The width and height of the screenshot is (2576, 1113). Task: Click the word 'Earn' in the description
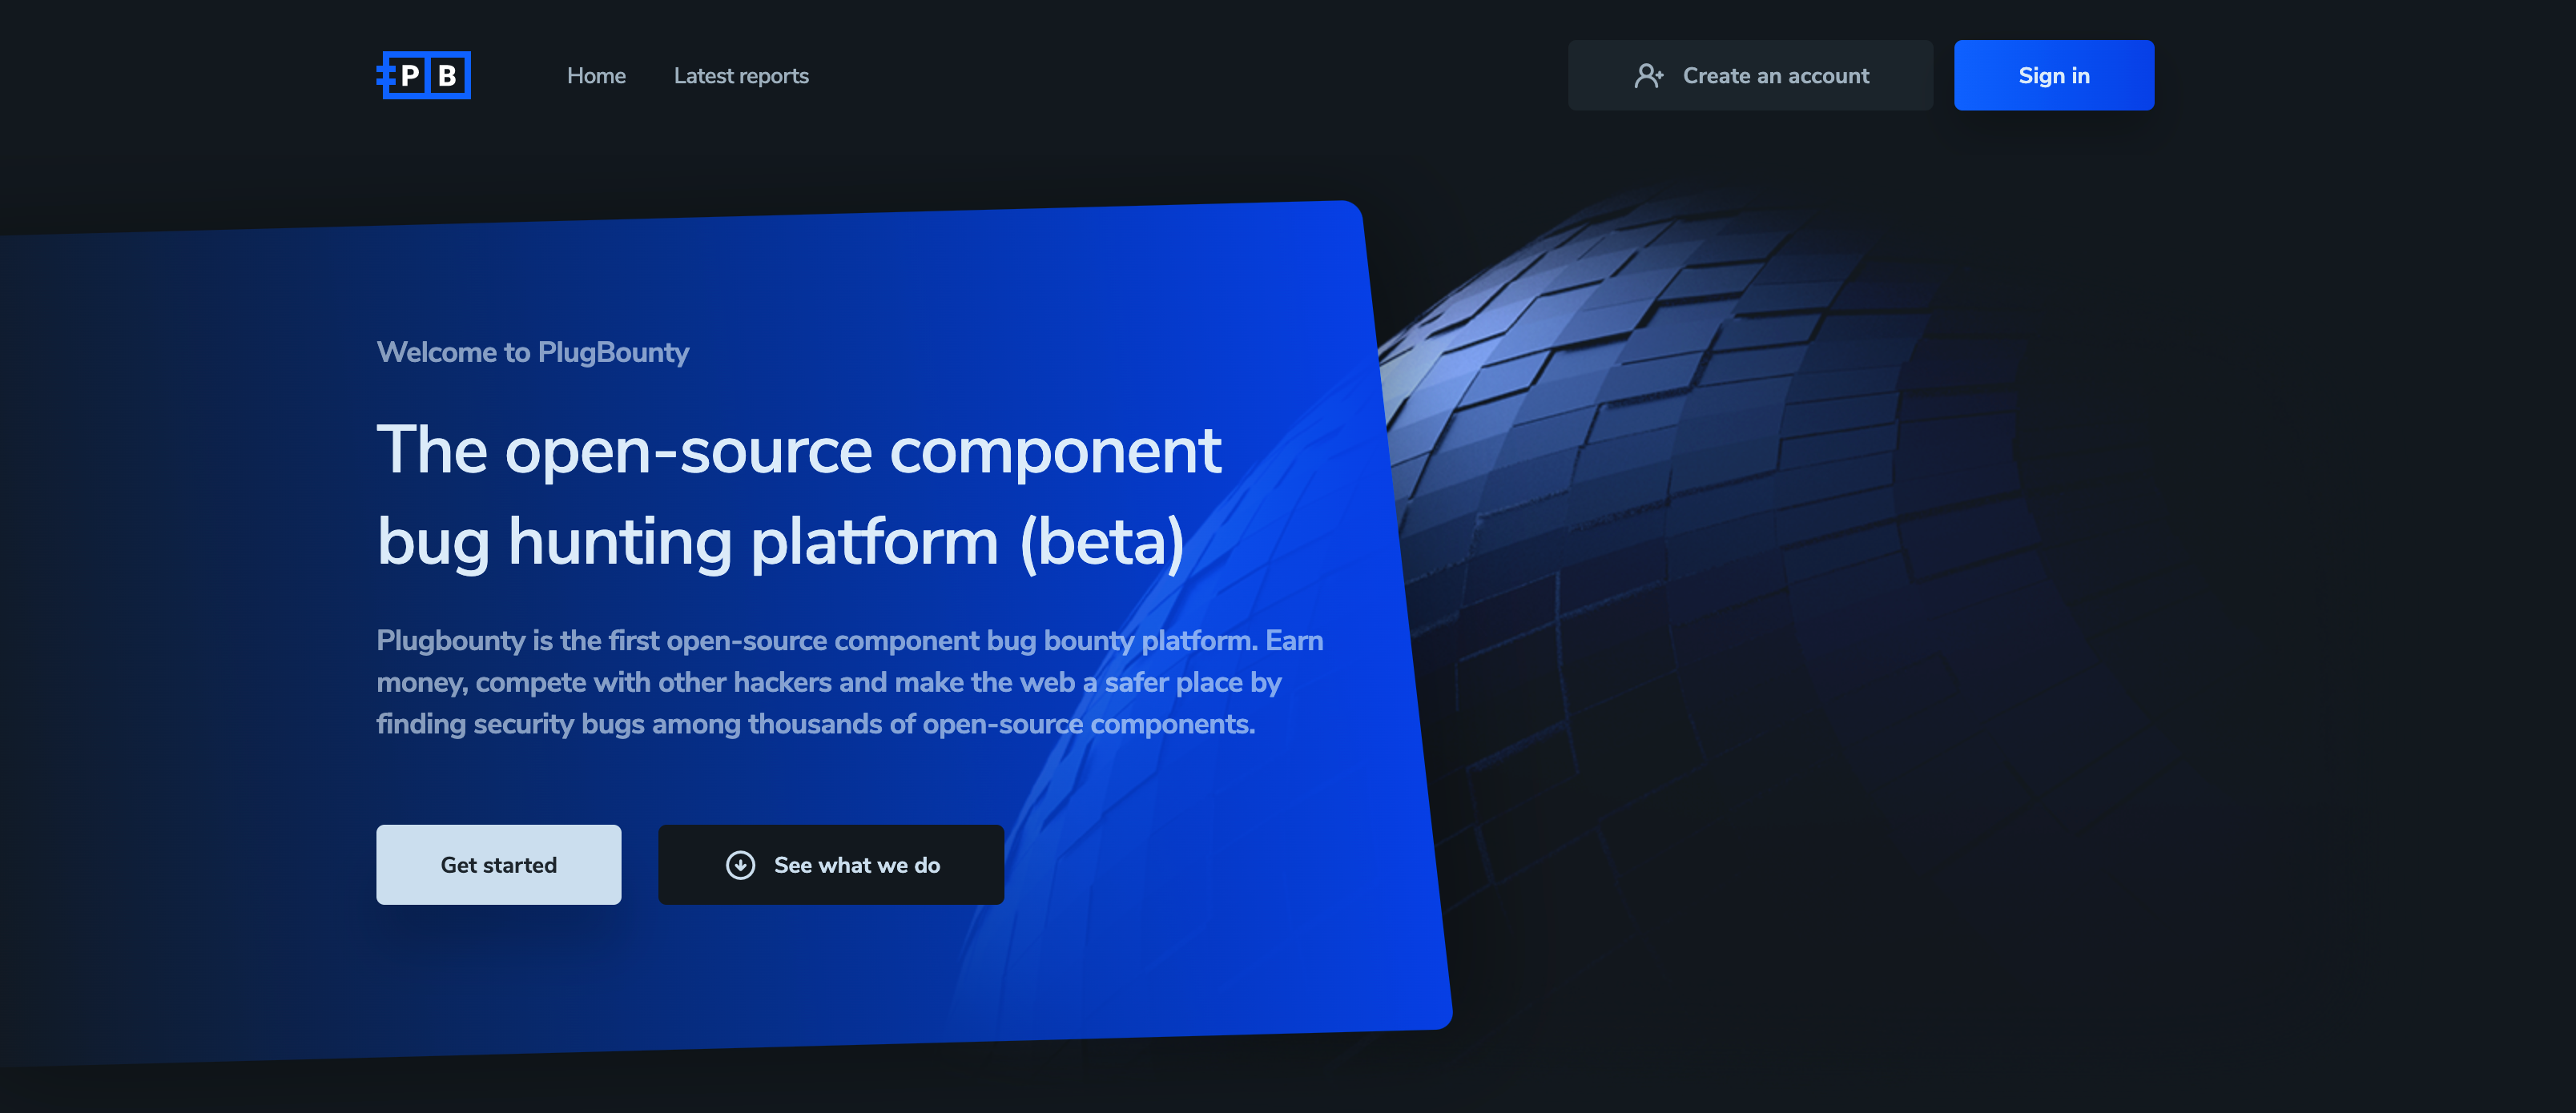(1294, 640)
